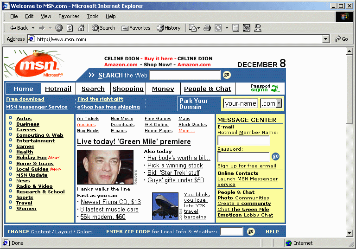Click the Go button next to Address bar
Viewport: 356px width, 249px height.
[x=342, y=39]
